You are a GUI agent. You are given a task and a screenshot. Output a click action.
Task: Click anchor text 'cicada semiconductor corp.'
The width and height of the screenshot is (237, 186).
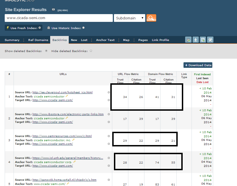click(53, 162)
